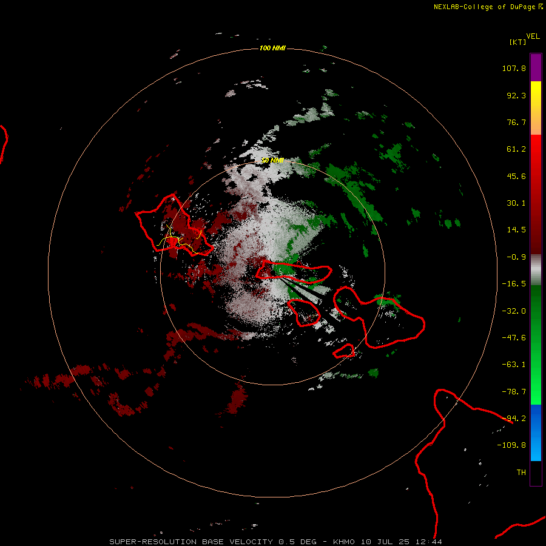Pick the gray segment of the color bar

click(536, 270)
